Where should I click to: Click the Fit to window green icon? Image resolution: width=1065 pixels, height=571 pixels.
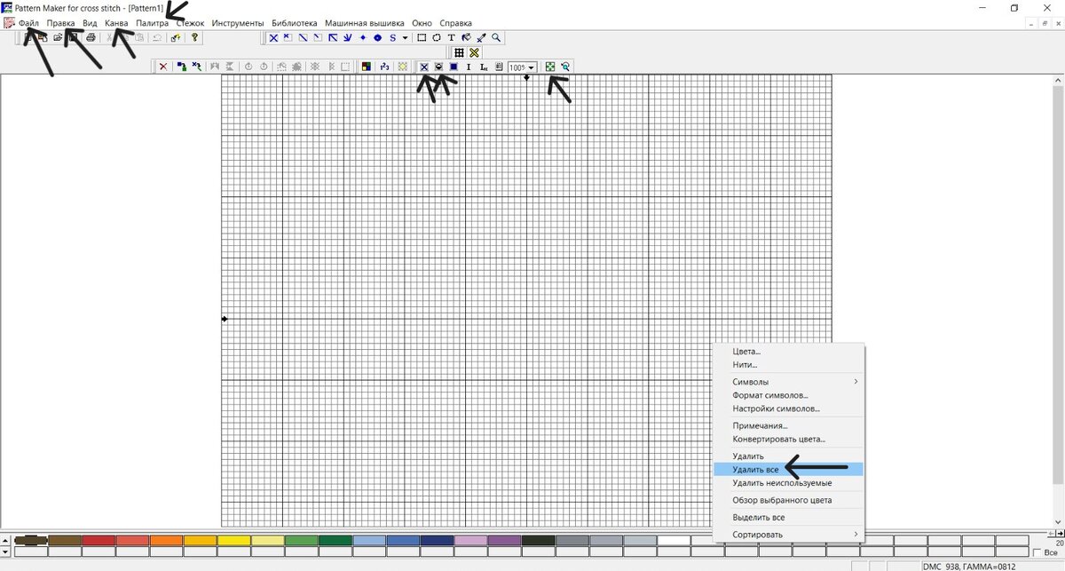550,67
